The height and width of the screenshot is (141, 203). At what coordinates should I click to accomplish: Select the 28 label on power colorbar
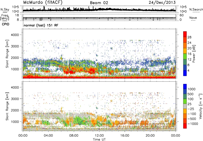click(189, 37)
